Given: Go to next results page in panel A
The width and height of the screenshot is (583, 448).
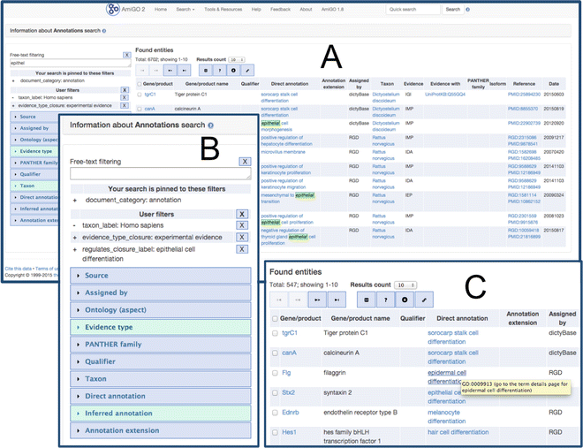Looking at the screenshot, I should (170, 71).
